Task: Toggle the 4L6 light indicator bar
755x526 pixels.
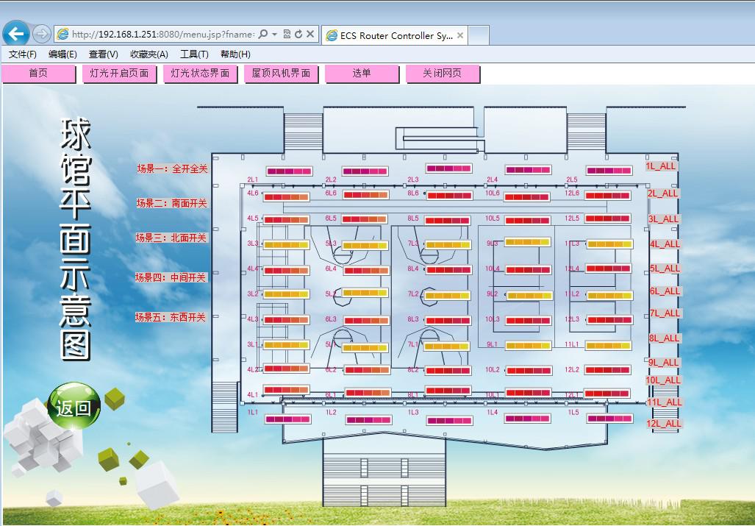Action: point(286,196)
